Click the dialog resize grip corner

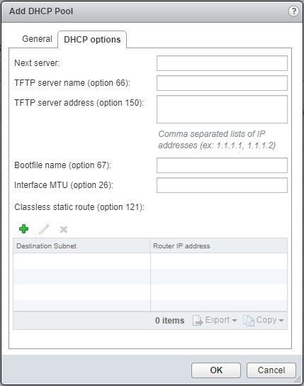[298, 380]
